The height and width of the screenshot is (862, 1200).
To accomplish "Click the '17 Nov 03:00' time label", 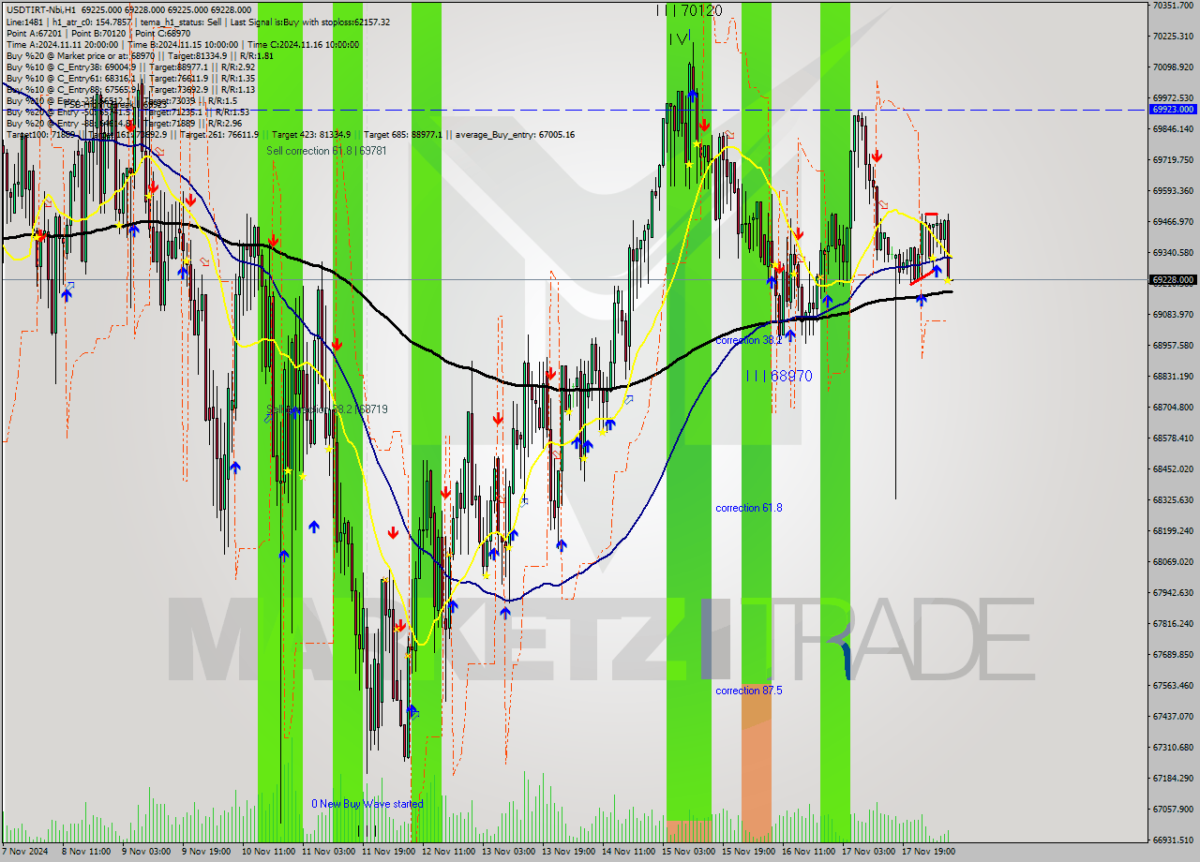I will [868, 852].
